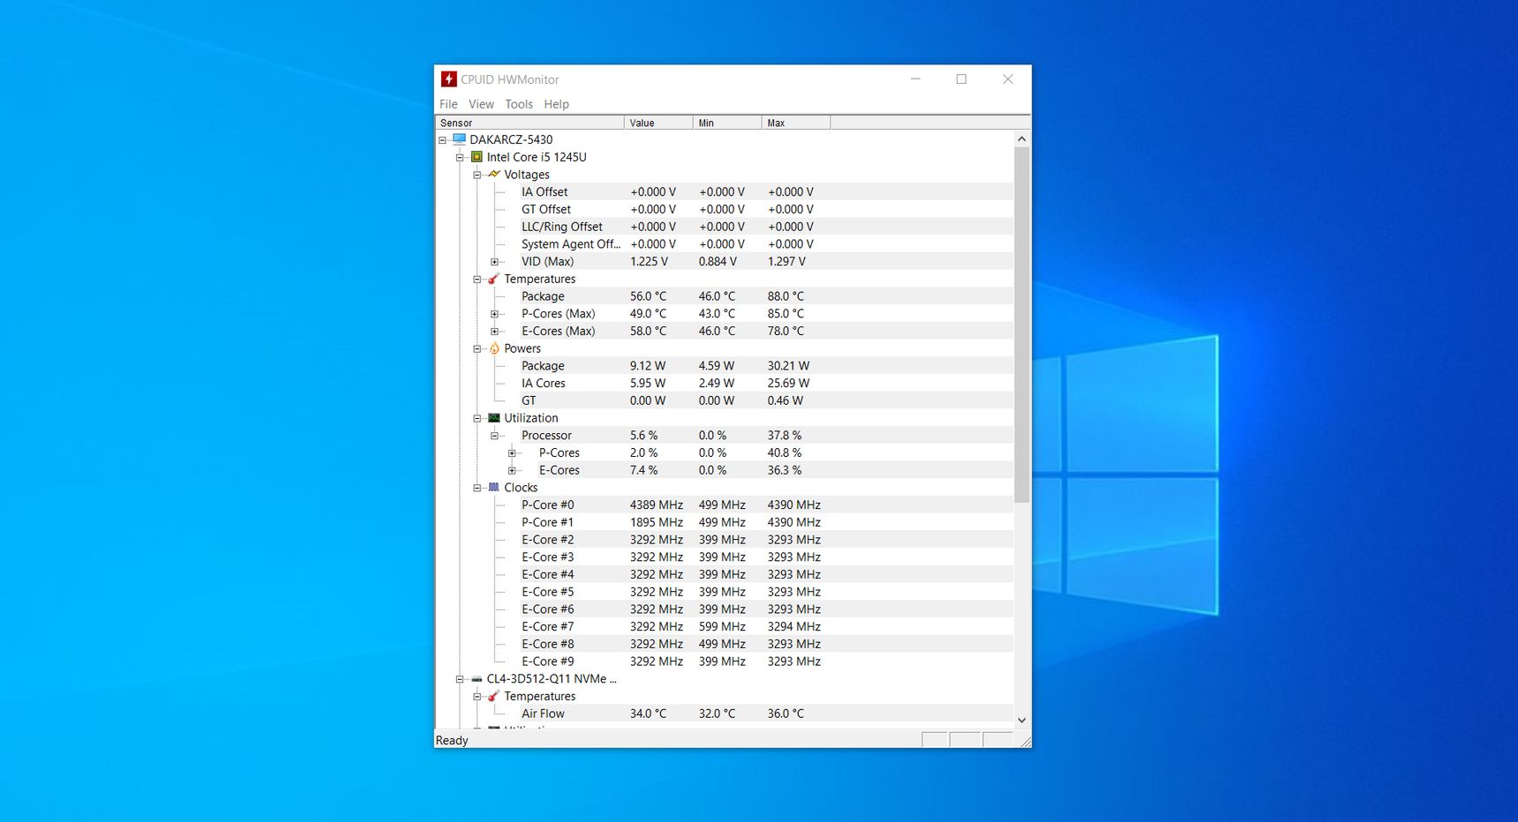
Task: Open the Tools menu
Action: click(519, 104)
